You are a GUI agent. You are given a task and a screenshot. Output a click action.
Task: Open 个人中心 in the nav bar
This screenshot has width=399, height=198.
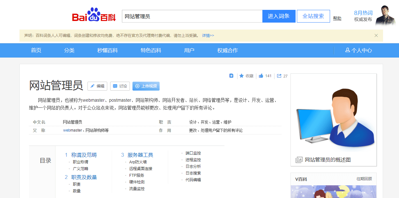pos(358,50)
